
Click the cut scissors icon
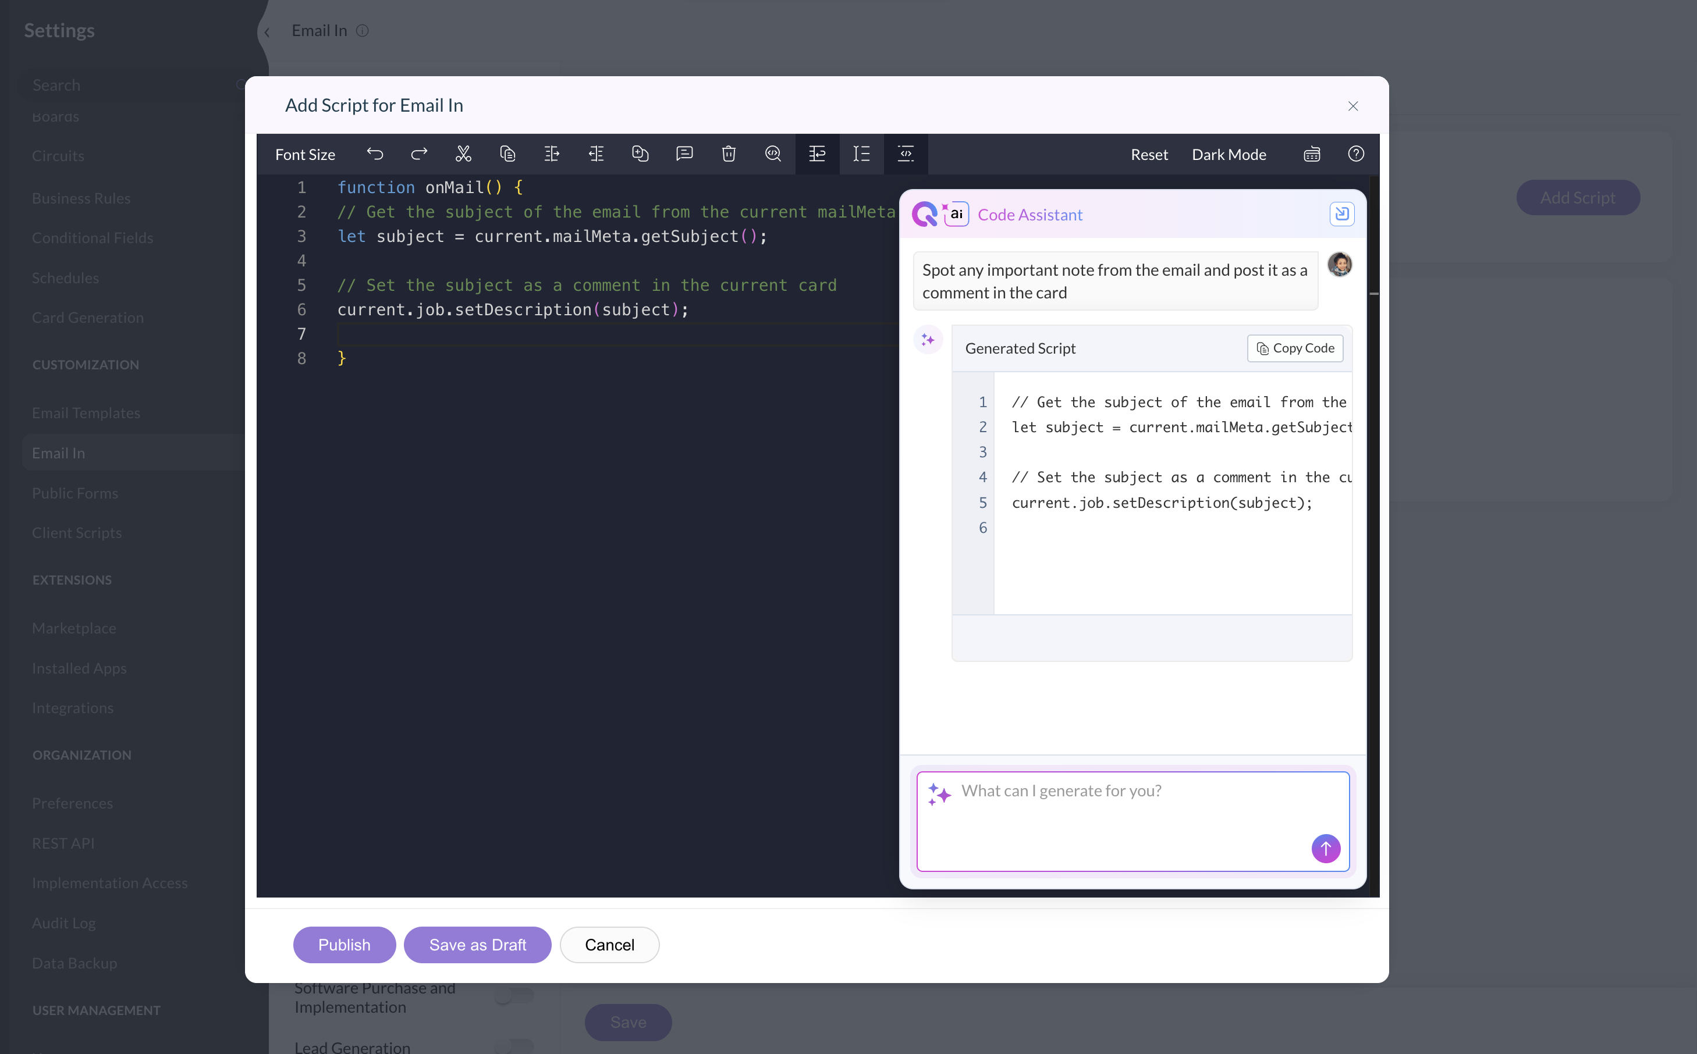(463, 154)
